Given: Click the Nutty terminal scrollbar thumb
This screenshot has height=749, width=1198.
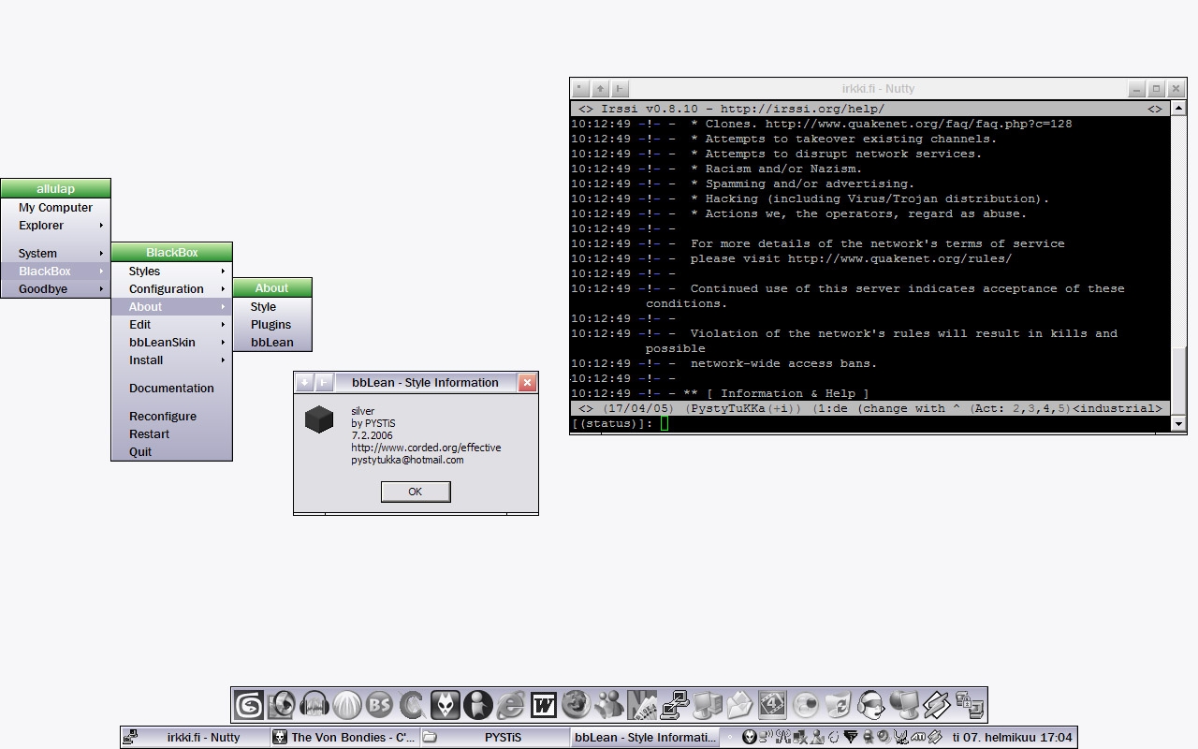Looking at the screenshot, I should [x=1178, y=379].
